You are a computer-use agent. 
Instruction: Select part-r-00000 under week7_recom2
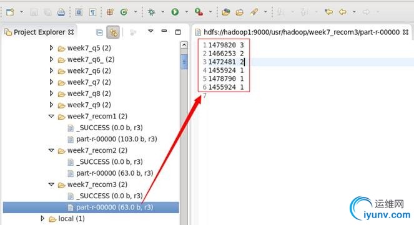tap(115, 173)
